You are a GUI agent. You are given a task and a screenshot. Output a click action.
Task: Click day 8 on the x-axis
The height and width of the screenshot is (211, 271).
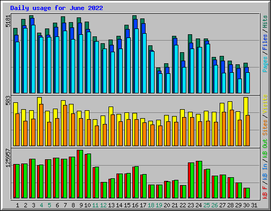73,205
